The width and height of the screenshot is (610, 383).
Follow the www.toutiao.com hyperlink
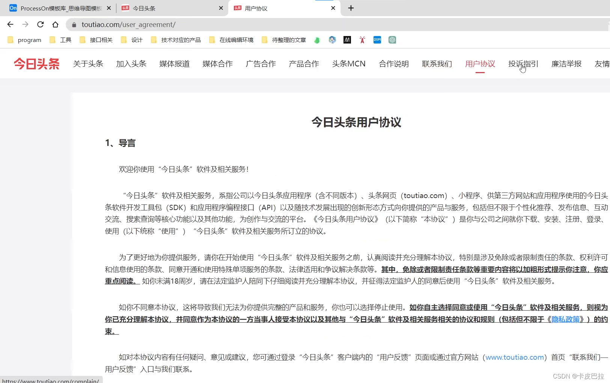coord(515,357)
